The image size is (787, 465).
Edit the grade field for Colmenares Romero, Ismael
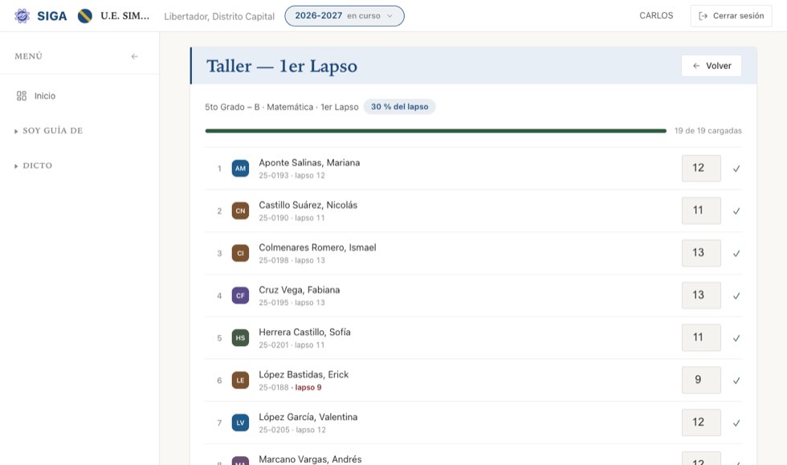tap(701, 253)
